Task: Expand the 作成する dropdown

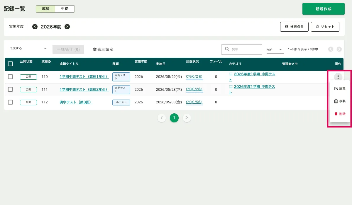Action: [x=28, y=48]
